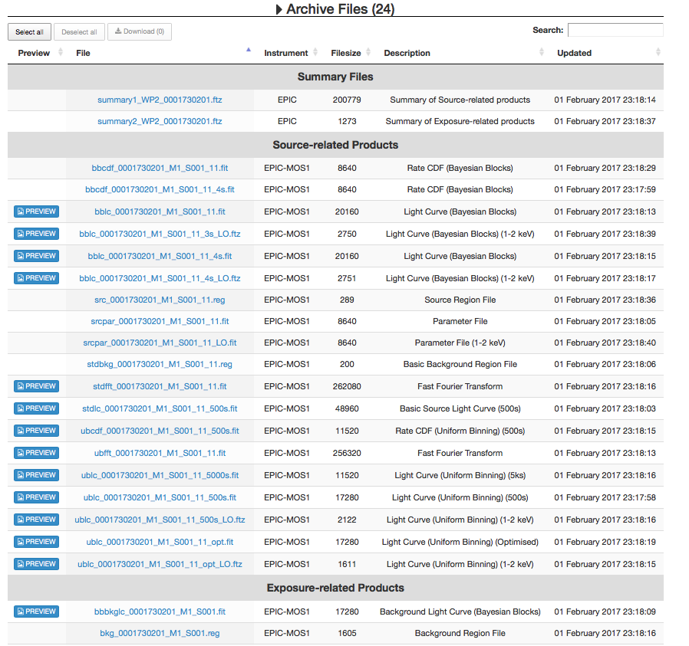Preview the stdfft Fast Fourier Transform file
Image resolution: width=689 pixels, height=646 pixels.
tap(36, 386)
